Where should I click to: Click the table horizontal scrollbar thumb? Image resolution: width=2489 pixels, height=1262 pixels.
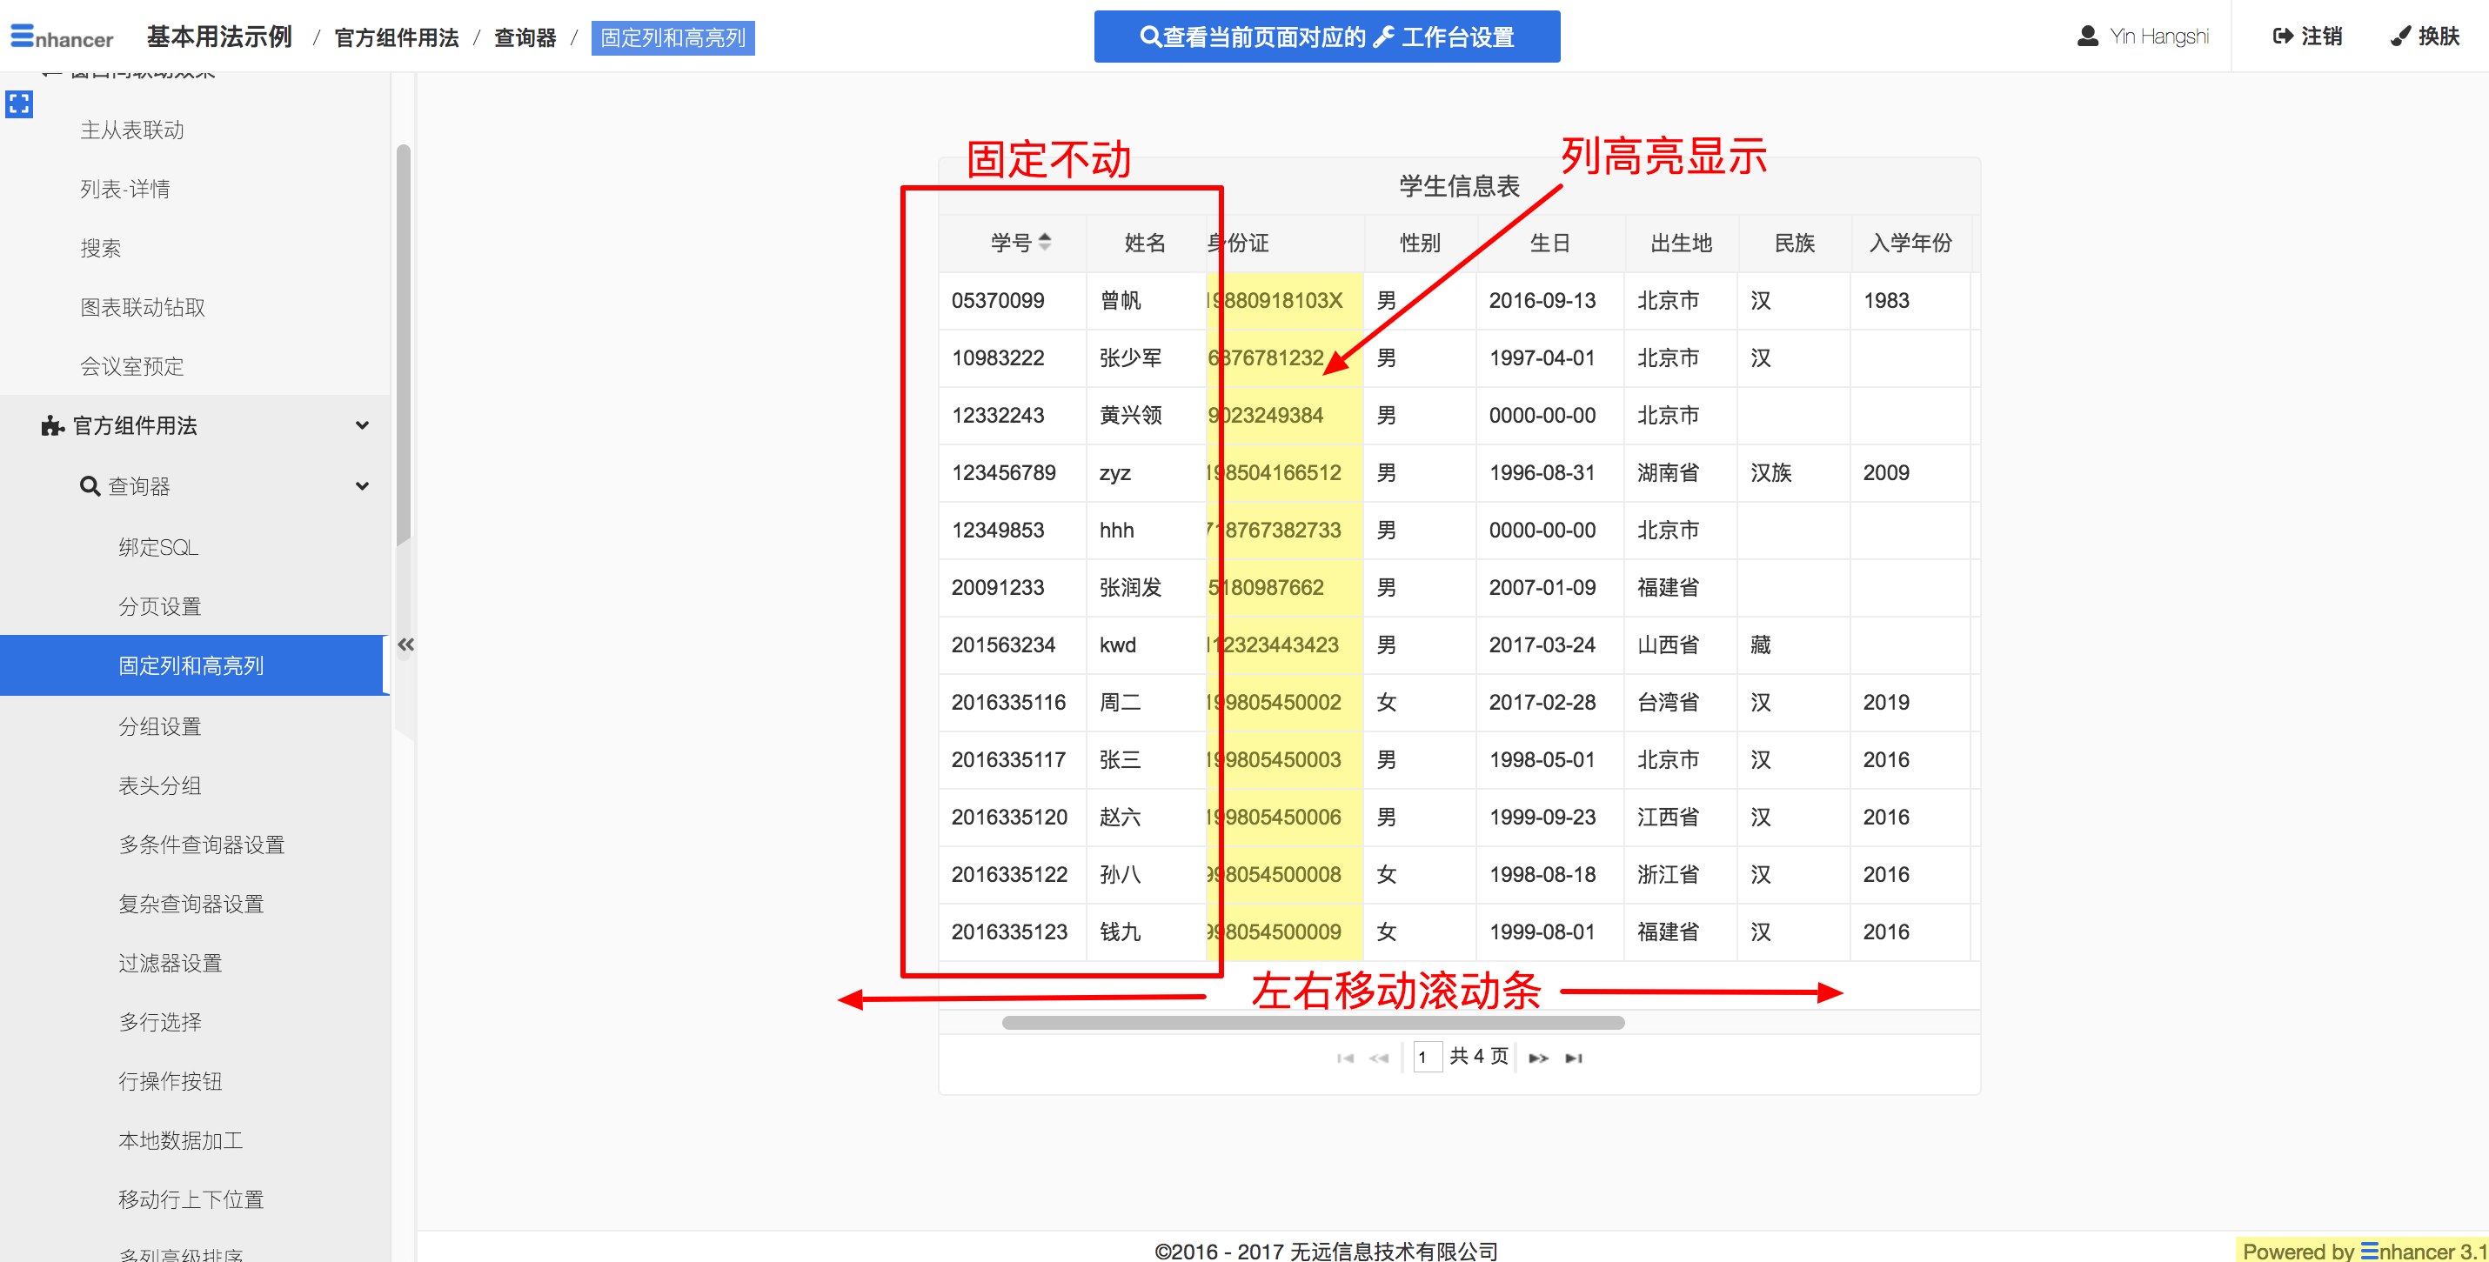[x=1313, y=1022]
